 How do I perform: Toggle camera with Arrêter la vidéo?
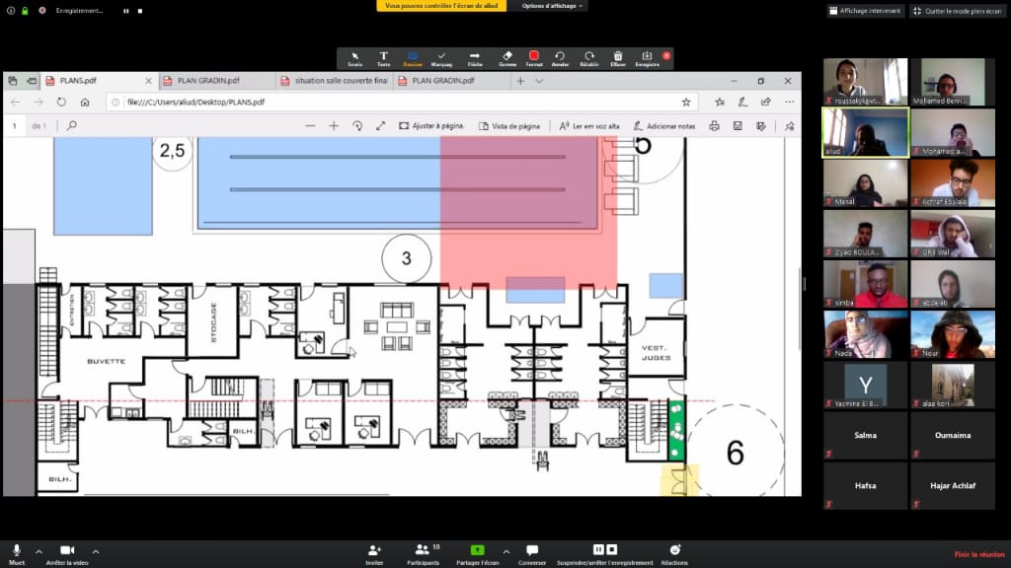[67, 553]
